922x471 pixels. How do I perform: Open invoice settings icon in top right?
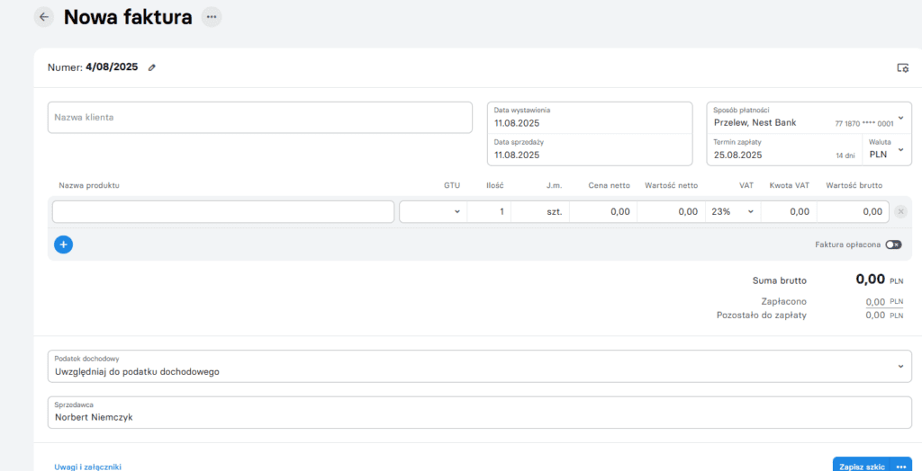(x=902, y=67)
